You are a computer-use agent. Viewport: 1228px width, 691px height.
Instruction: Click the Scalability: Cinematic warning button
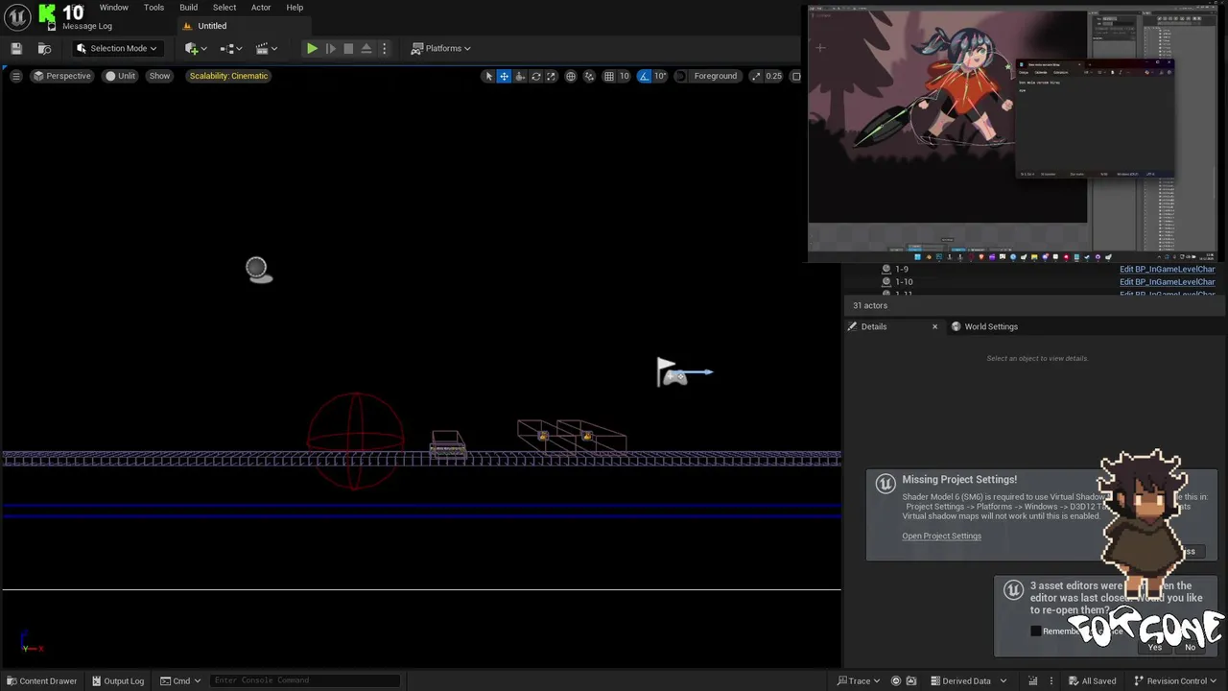point(228,76)
